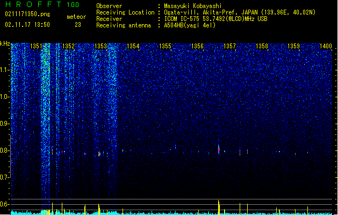
Task: Click the 1353 time marker
Action: 100,46
